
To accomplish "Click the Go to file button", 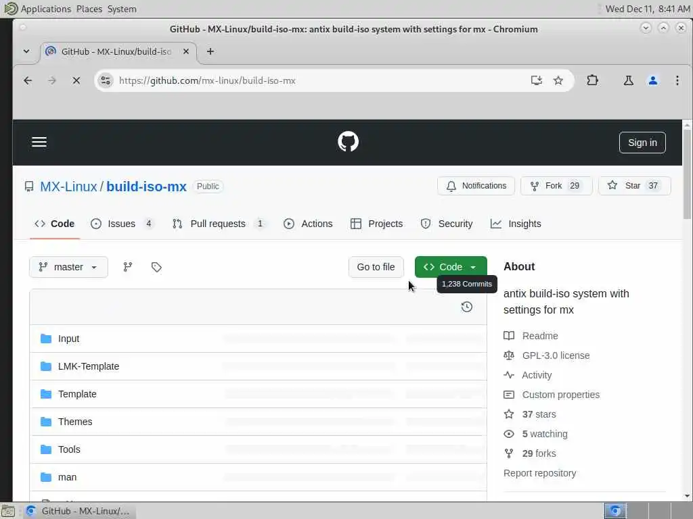I will coord(376,267).
